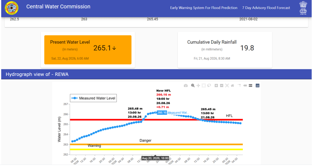
Task: Click the red +0.71 m annotation
Action: coord(163,107)
